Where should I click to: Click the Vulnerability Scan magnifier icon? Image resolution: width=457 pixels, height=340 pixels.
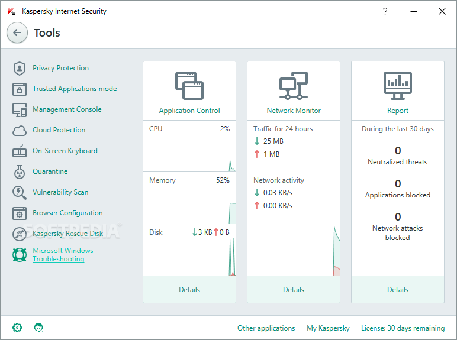point(20,193)
